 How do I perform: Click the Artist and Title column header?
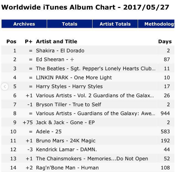tap(56, 42)
